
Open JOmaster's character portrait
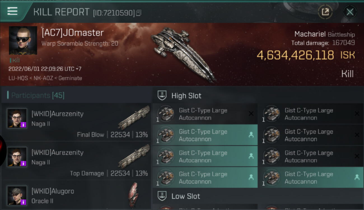[23, 40]
